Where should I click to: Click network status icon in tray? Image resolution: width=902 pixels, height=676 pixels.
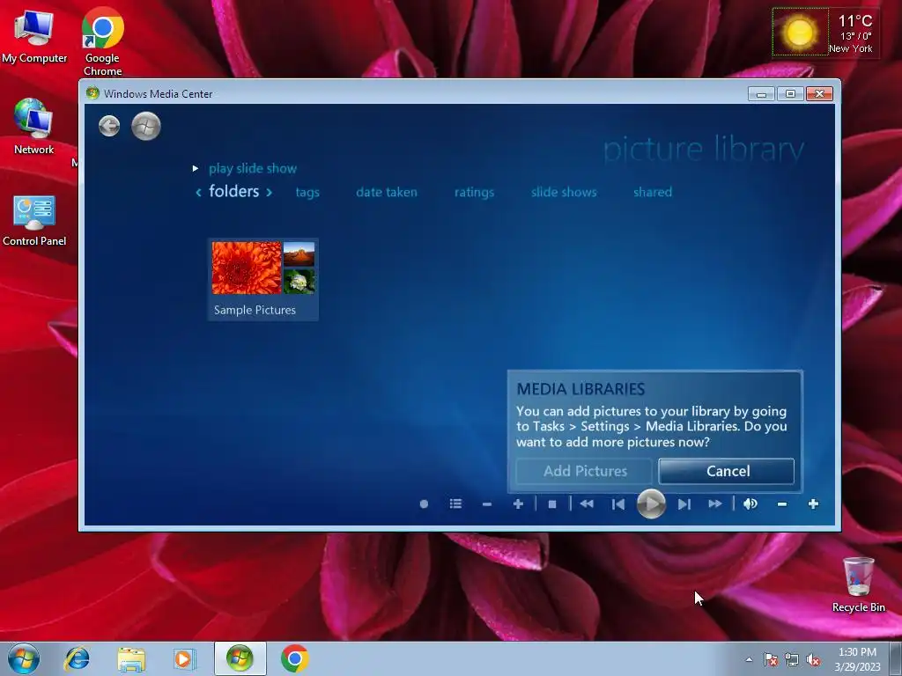pyautogui.click(x=792, y=659)
